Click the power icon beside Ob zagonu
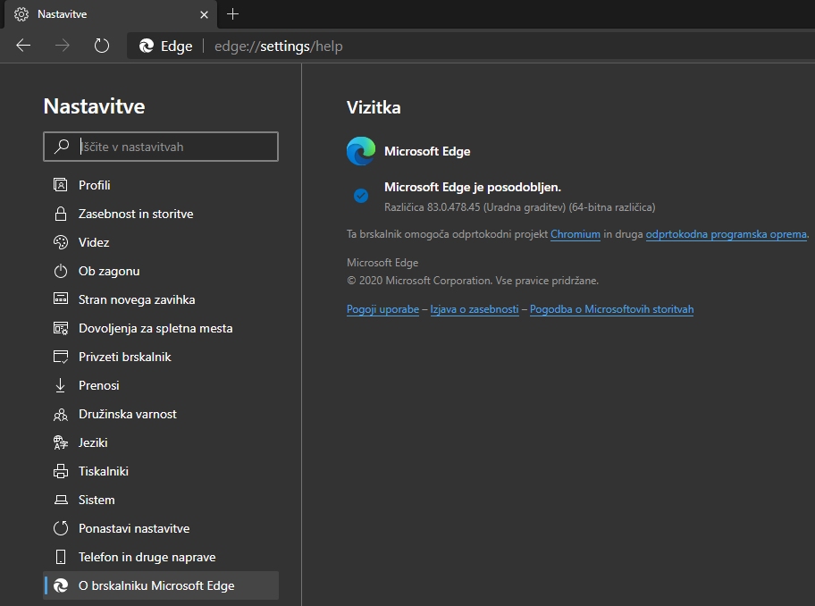 [61, 271]
